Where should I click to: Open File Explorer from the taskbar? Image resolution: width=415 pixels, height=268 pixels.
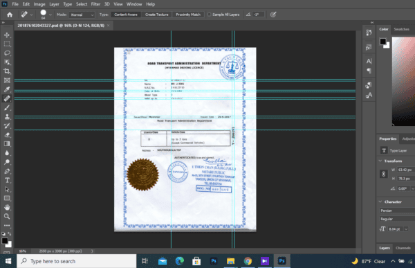coord(230,261)
